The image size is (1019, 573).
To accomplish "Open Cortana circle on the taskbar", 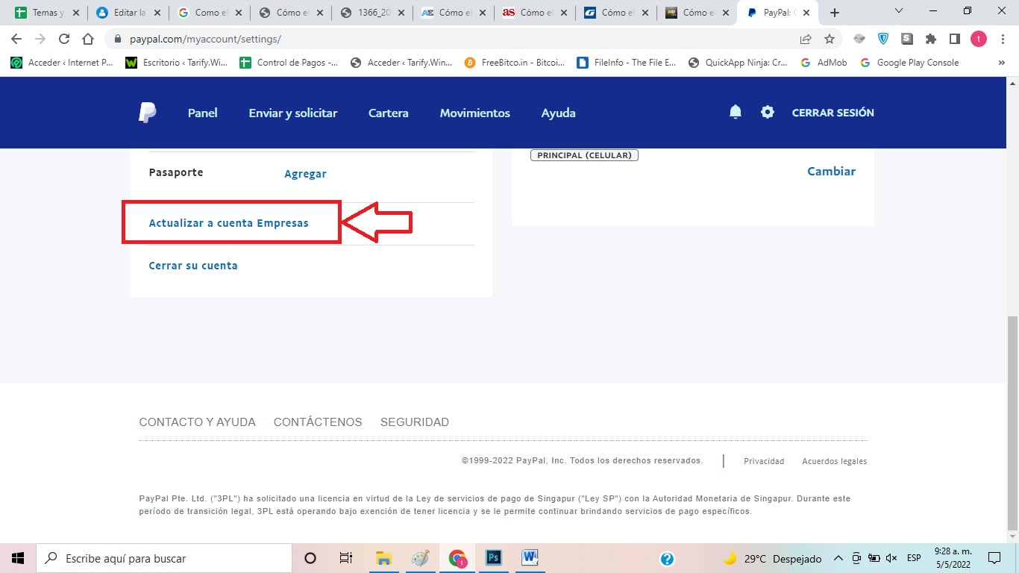I will coord(310,558).
